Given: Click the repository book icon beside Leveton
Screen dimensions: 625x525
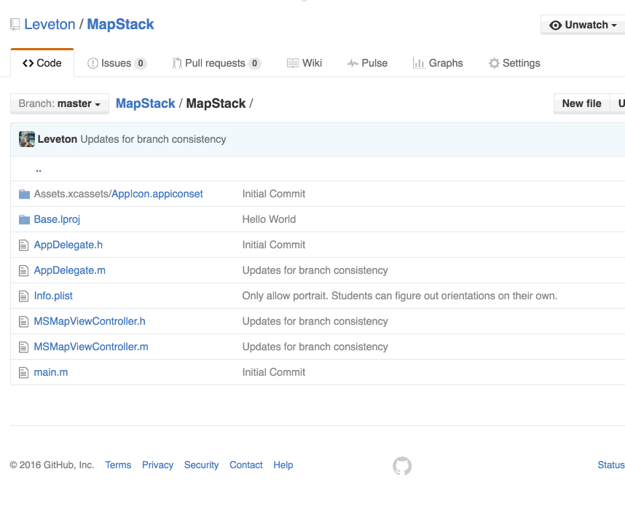Looking at the screenshot, I should click(x=15, y=25).
